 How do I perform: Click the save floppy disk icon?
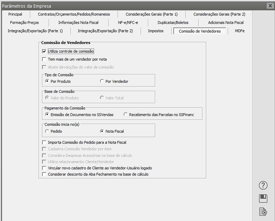point(263,198)
